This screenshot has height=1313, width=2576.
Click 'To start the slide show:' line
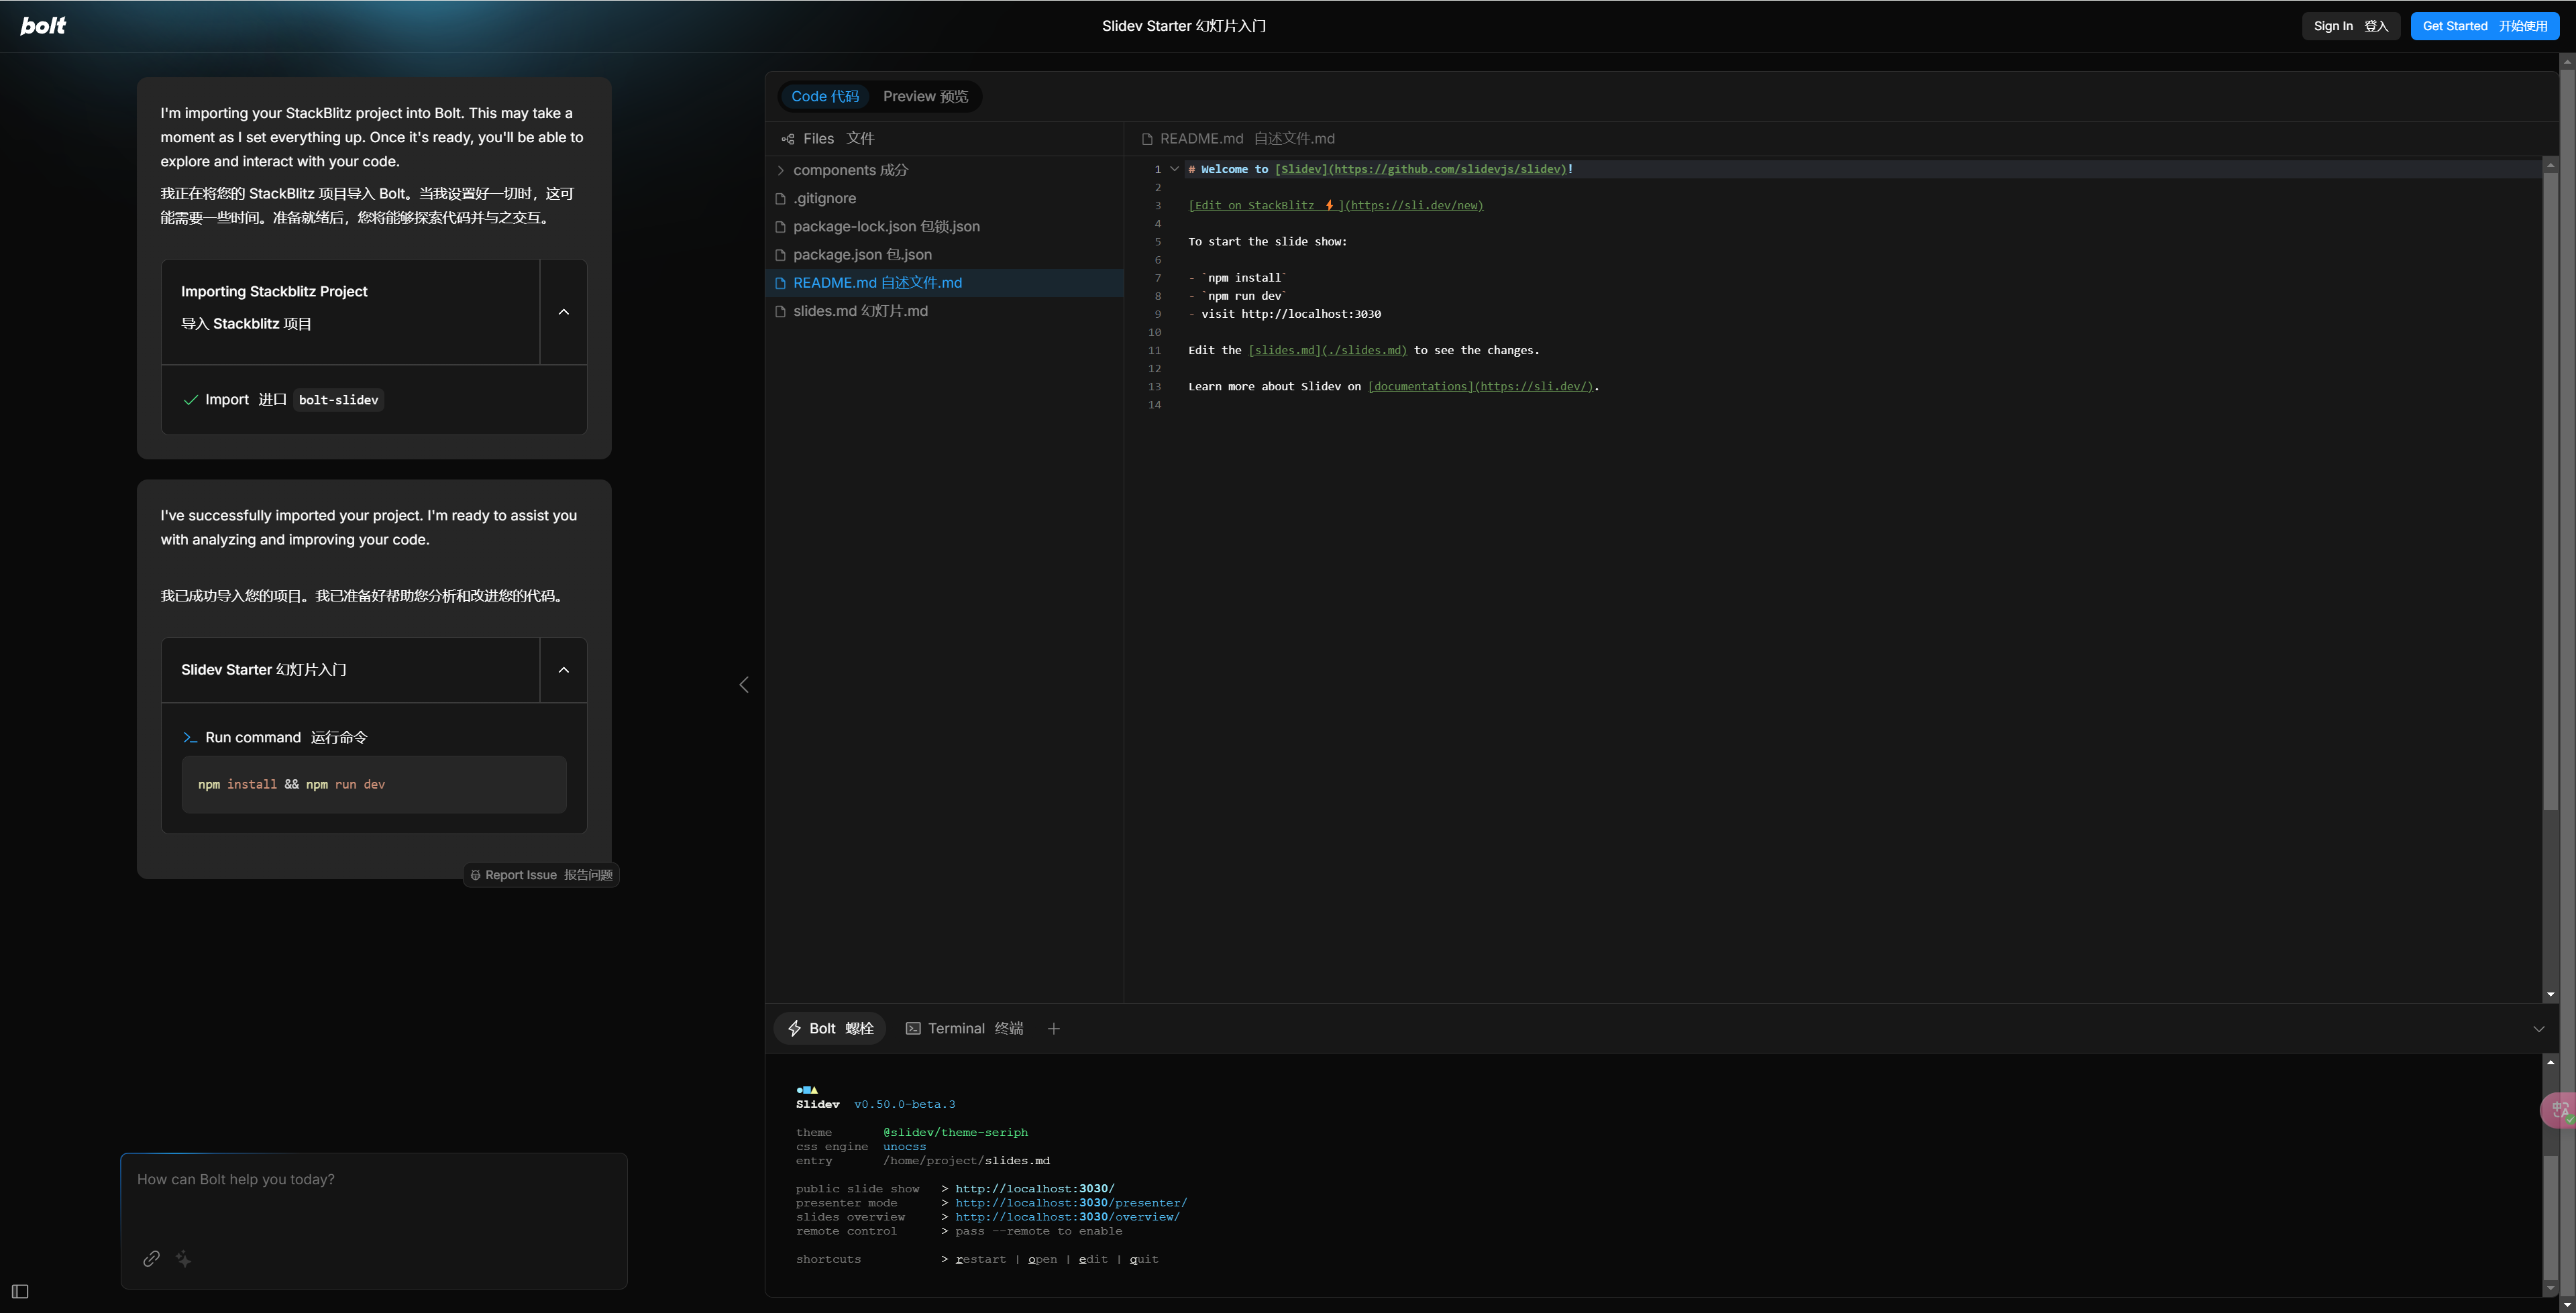pyautogui.click(x=1267, y=241)
